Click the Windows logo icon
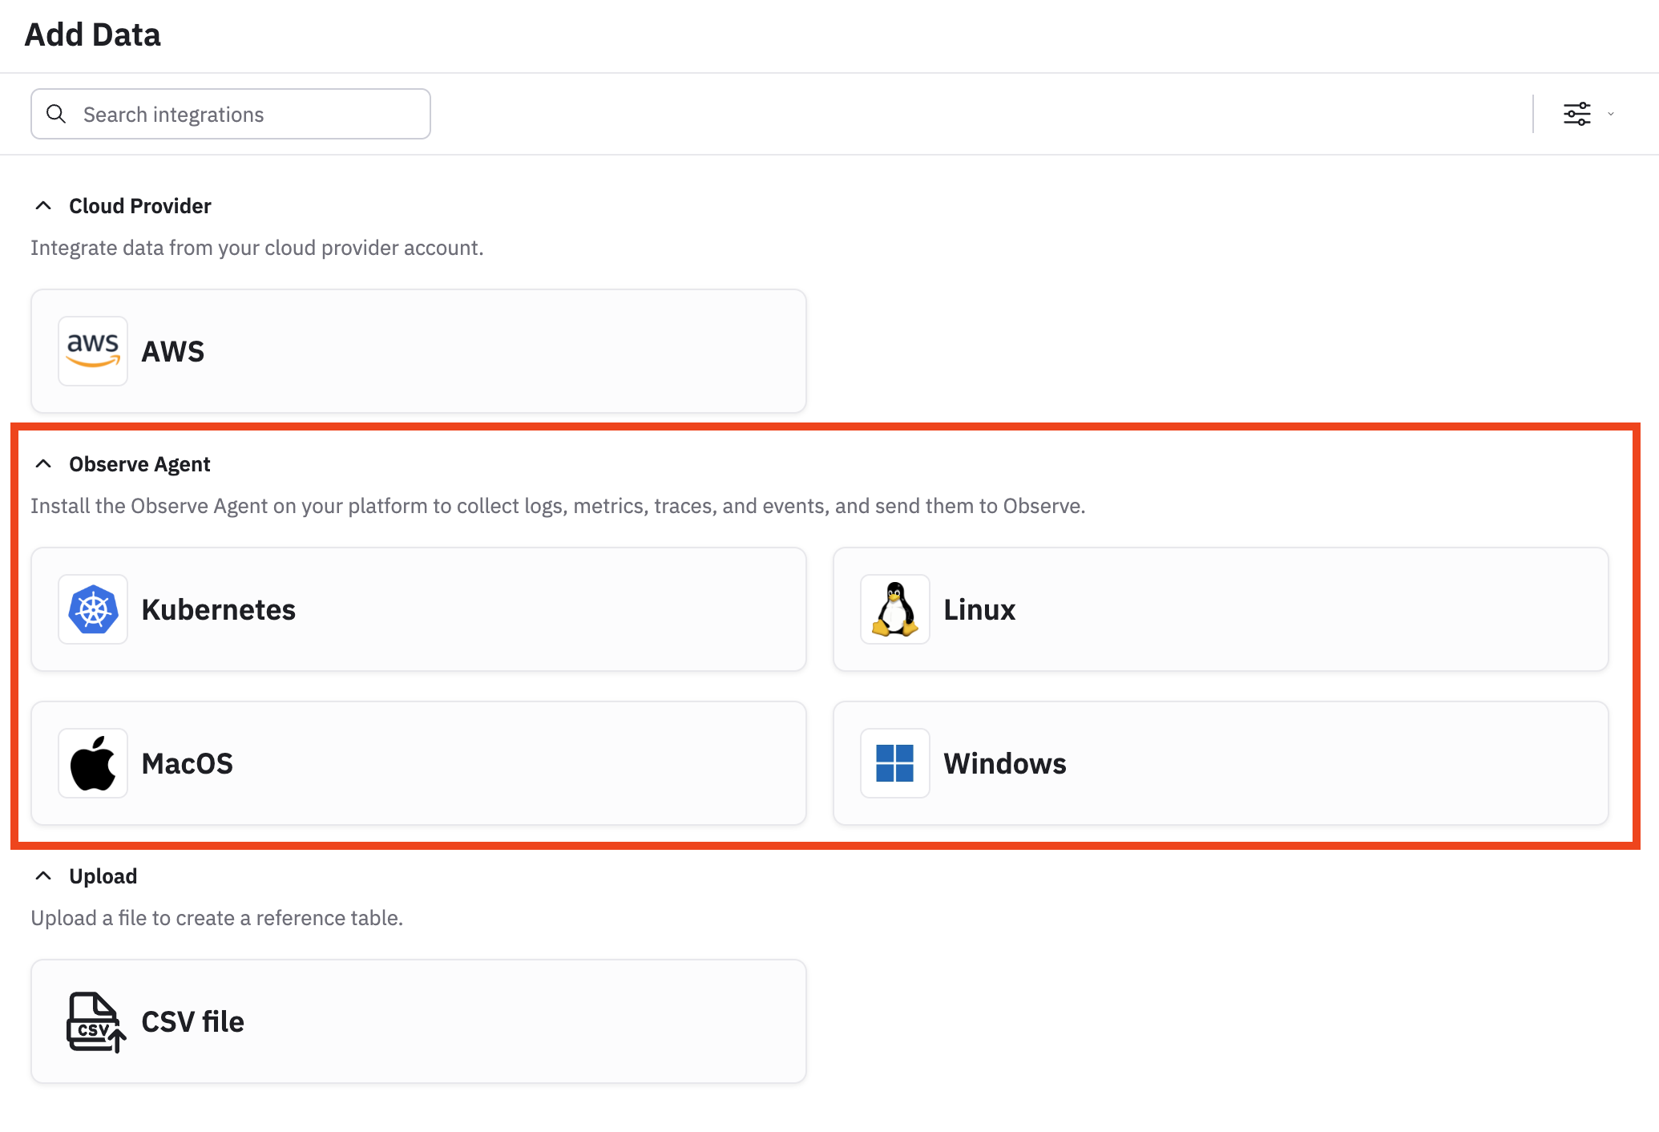The width and height of the screenshot is (1659, 1132). pos(894,763)
